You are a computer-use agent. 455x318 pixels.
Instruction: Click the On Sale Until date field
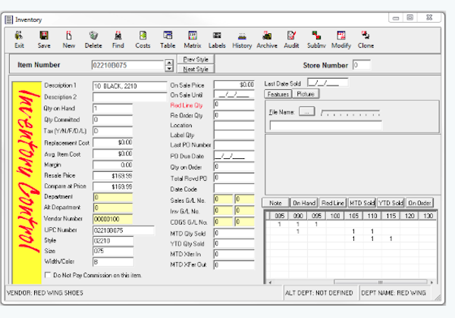coord(234,95)
